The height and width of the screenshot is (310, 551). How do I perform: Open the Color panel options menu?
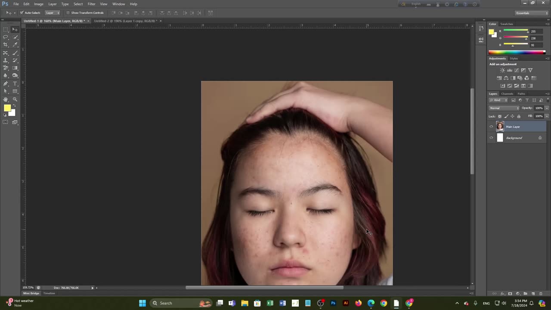pyautogui.click(x=547, y=24)
